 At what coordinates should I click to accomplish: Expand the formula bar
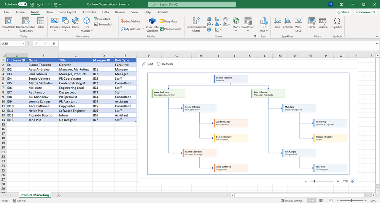coord(377,44)
